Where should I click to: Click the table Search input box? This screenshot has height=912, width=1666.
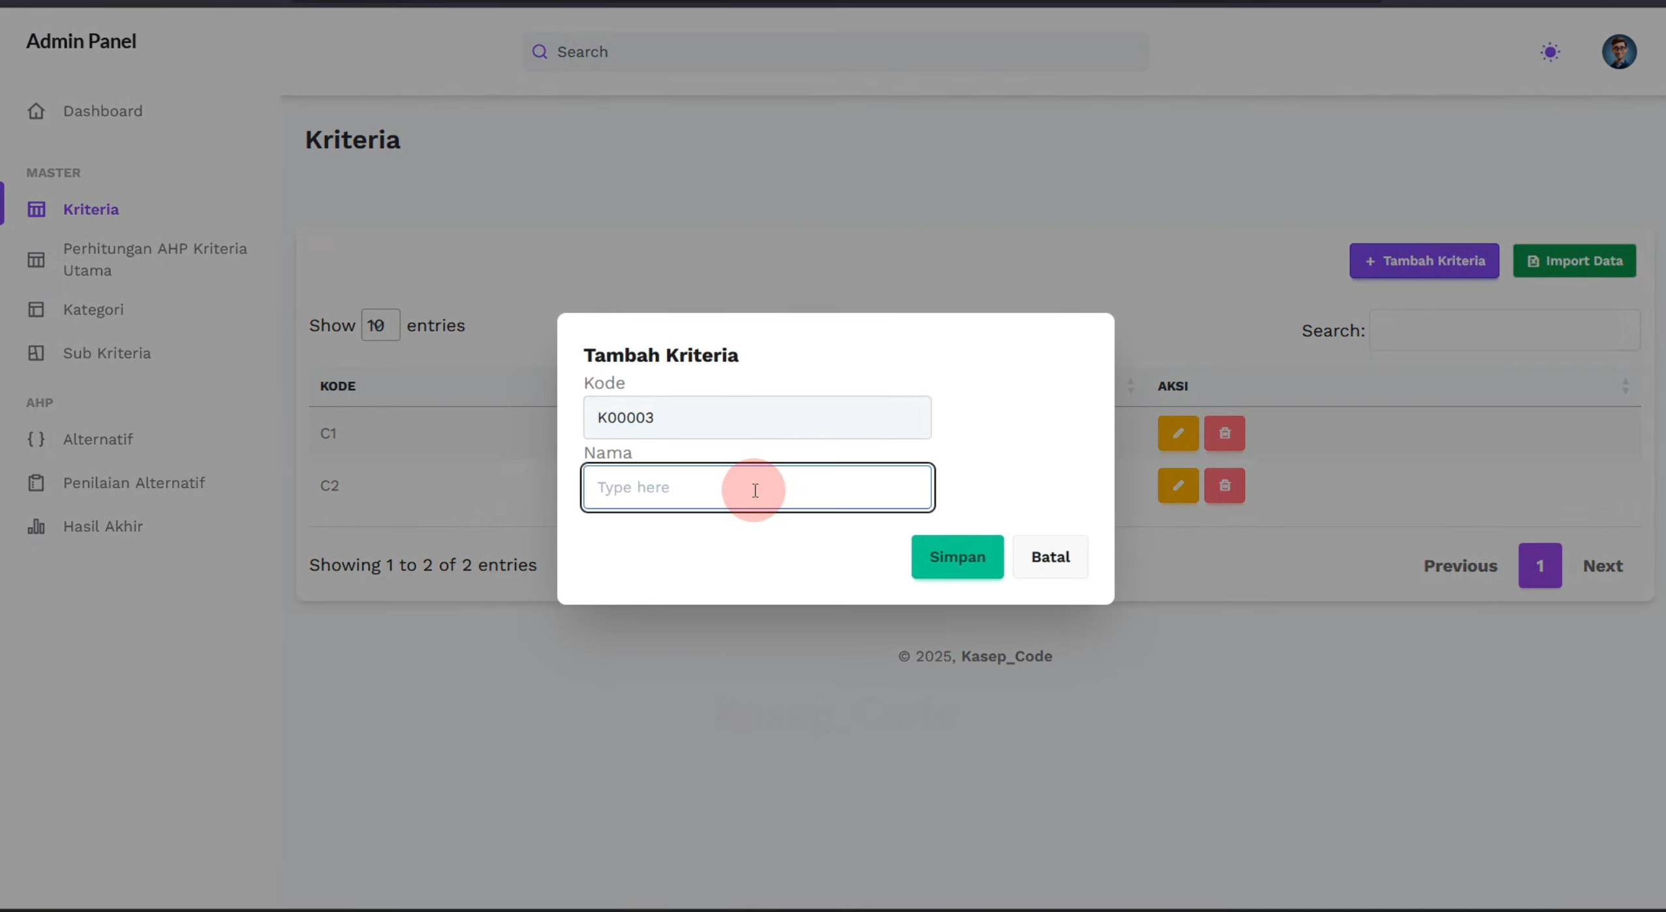click(x=1504, y=330)
